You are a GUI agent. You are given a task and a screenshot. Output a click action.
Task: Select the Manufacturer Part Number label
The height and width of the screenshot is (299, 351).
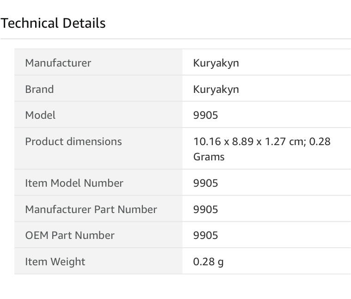point(91,209)
